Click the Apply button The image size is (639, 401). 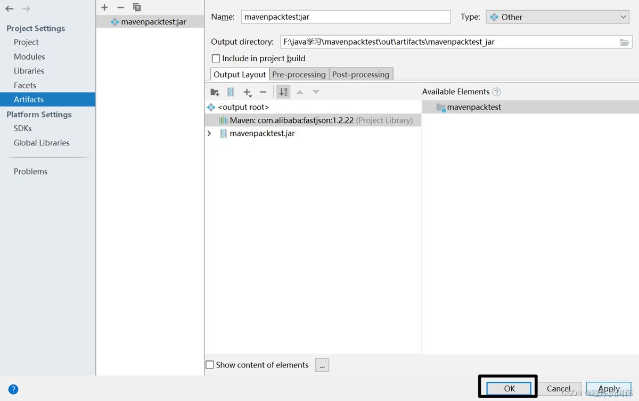click(x=609, y=389)
